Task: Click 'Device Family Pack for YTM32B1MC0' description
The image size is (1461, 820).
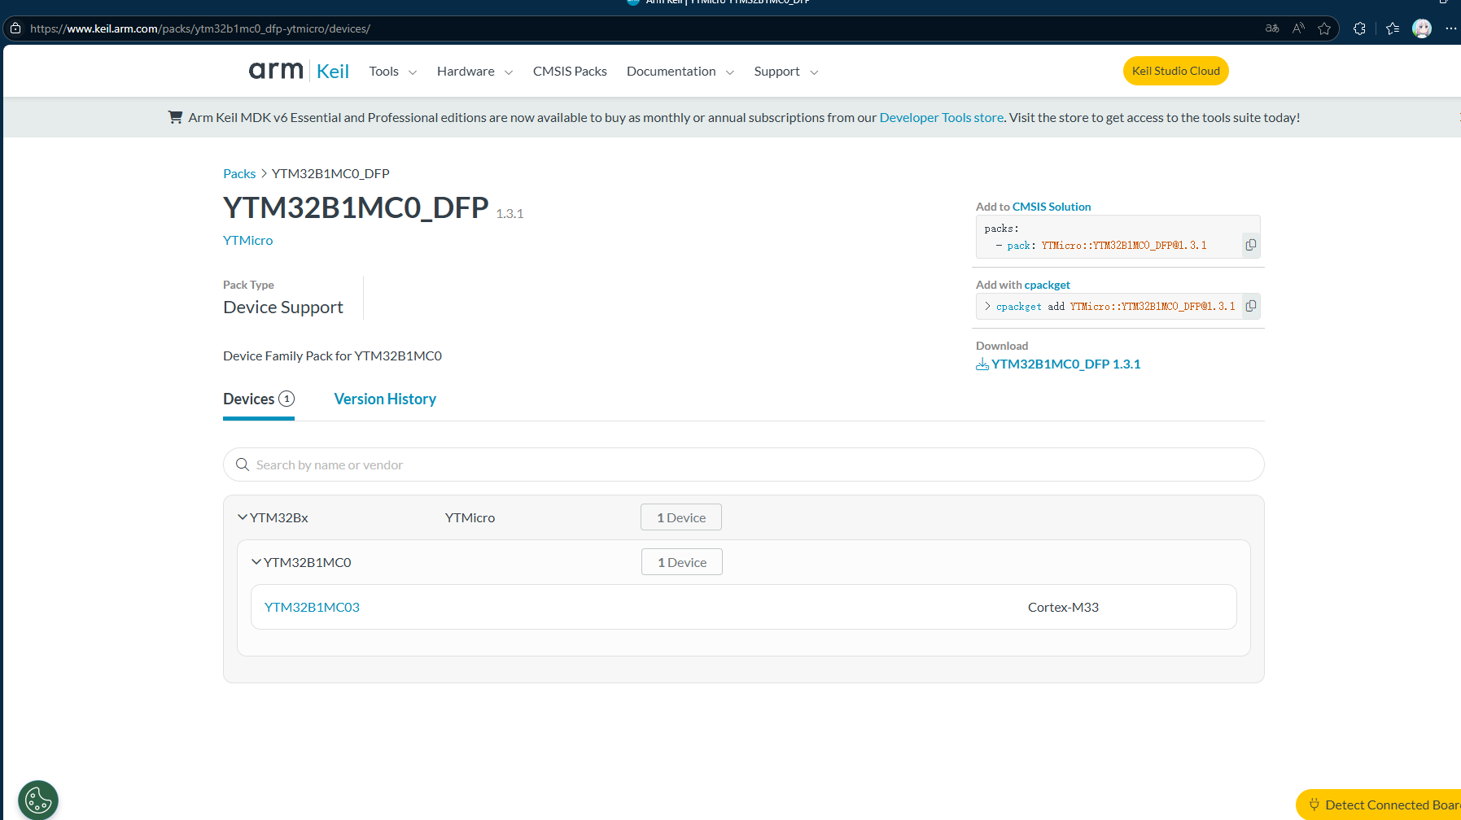Action: tap(332, 355)
